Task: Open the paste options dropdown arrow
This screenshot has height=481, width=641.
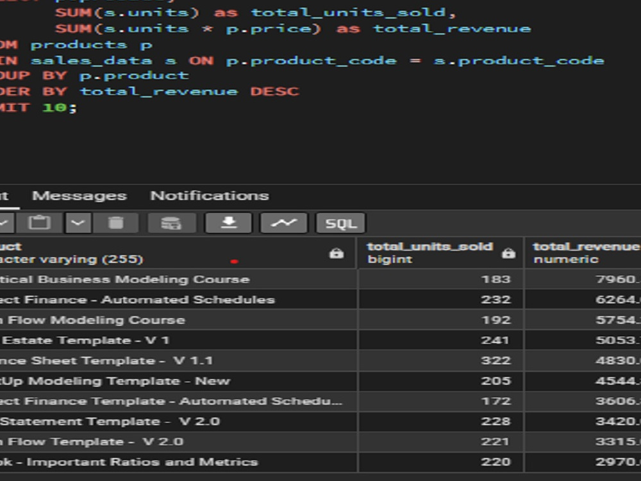Action: [x=78, y=223]
